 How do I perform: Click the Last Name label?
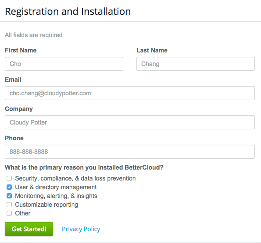(x=152, y=50)
